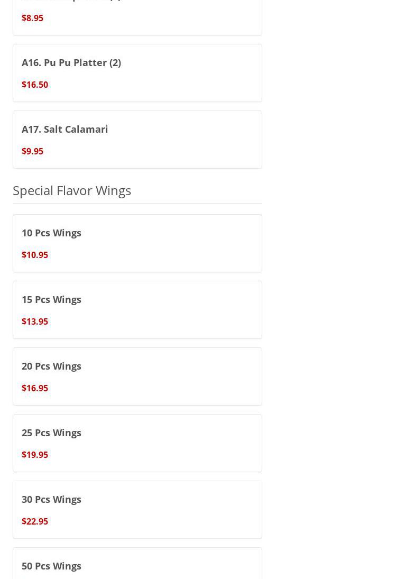Viewport: 415px width, 579px height.
Task: Choose the 10 Pcs Wings item
Action: 51,233
